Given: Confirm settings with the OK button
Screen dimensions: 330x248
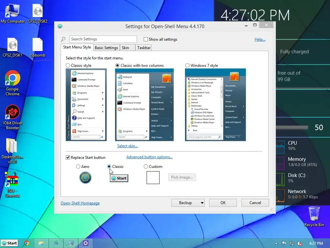Looking at the screenshot, I should point(223,203).
